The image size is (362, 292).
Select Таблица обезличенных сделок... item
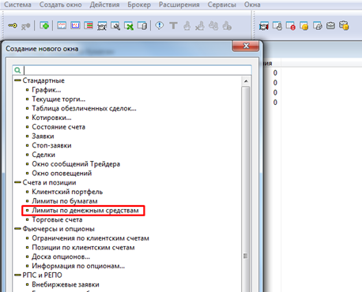pyautogui.click(x=84, y=108)
